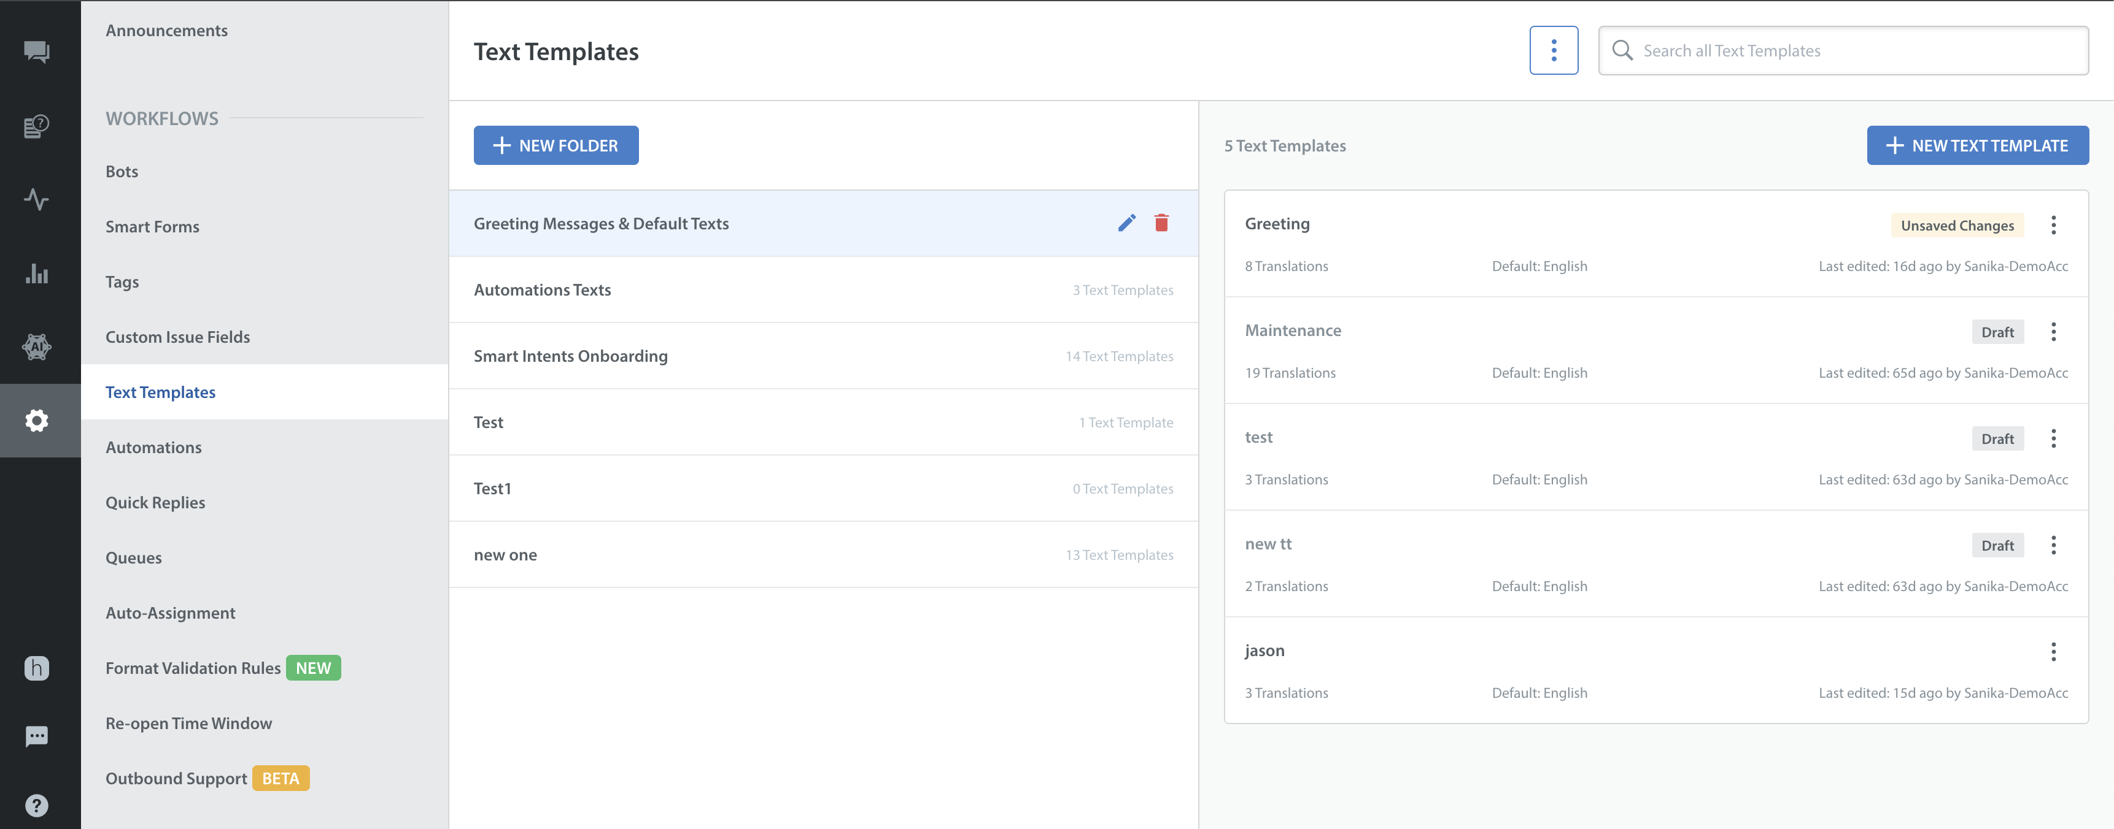This screenshot has width=2114, height=829.
Task: Delete the Greeting Messages folder trash icon
Action: click(1161, 223)
